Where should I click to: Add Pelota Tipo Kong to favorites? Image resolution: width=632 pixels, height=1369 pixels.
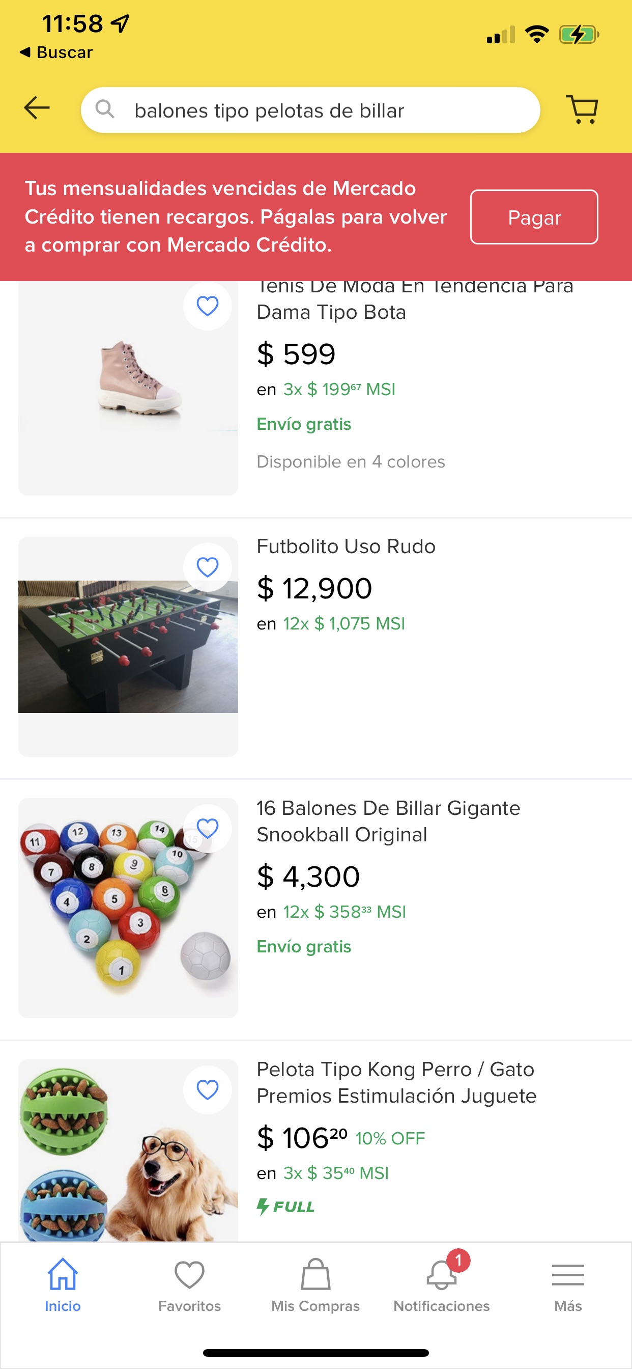coord(207,1089)
